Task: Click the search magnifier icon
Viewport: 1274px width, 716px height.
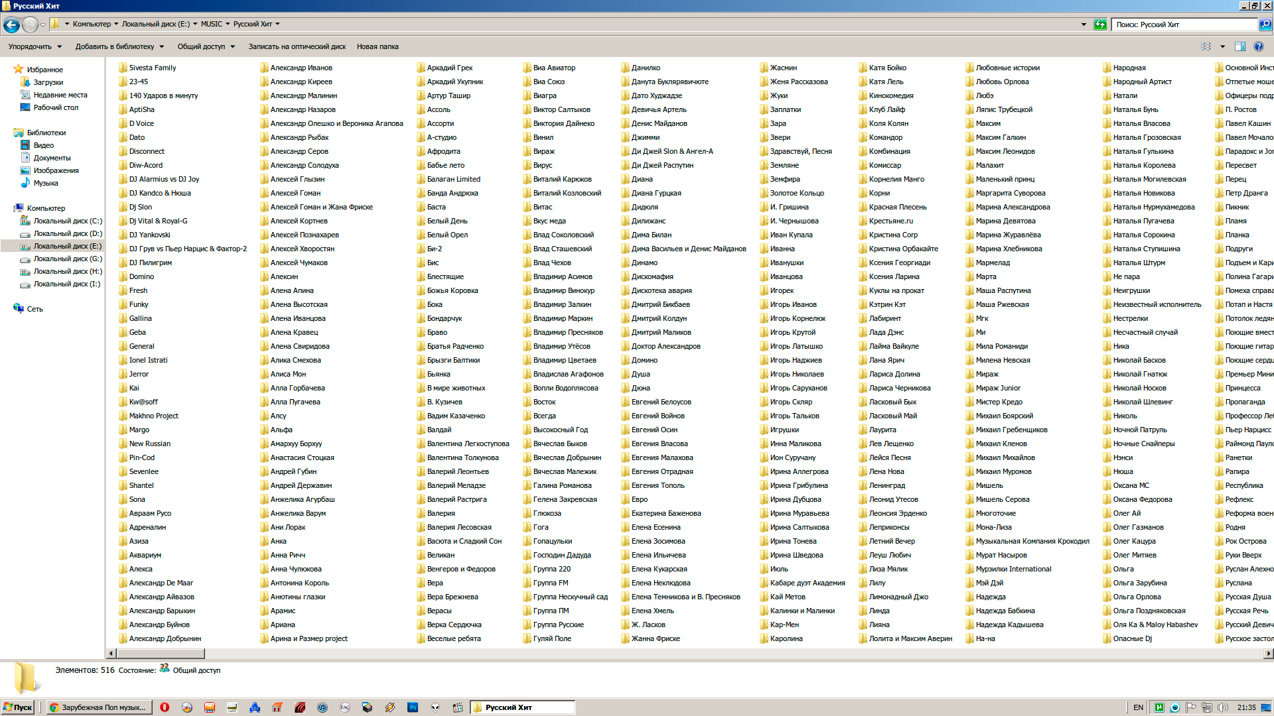Action: point(1265,25)
